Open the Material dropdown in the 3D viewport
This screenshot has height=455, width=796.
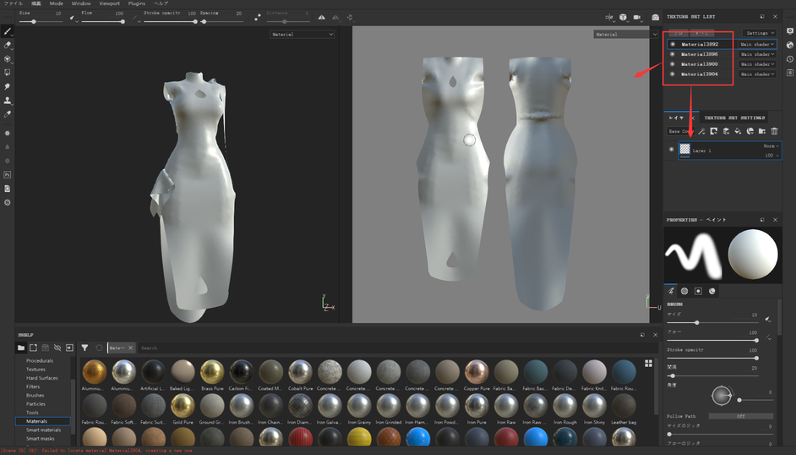click(x=302, y=35)
